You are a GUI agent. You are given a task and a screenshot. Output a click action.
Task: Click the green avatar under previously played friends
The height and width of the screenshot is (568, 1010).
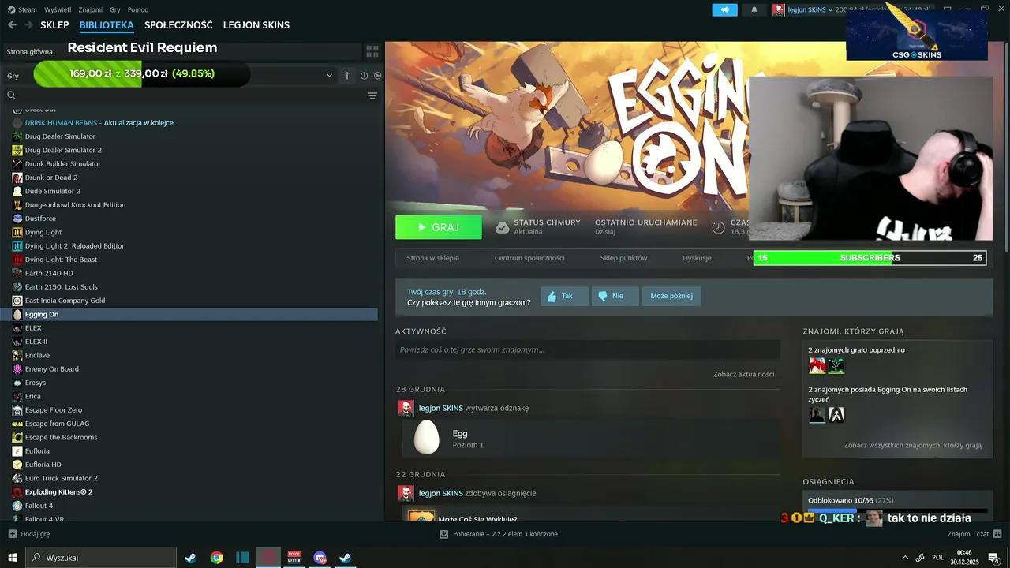coord(836,366)
